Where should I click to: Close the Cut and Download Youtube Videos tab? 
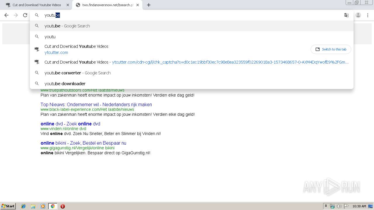(x=68, y=5)
